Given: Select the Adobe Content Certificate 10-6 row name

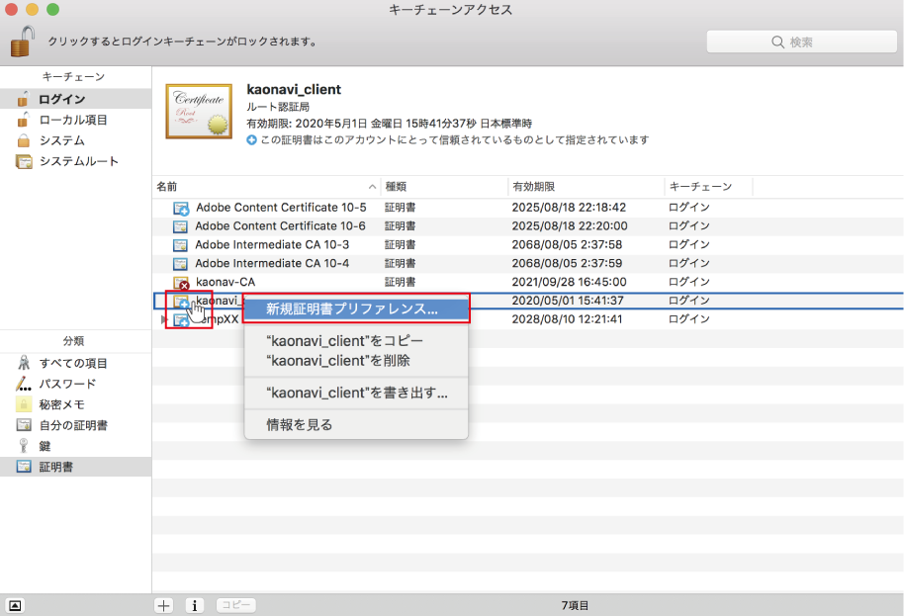Looking at the screenshot, I should (x=280, y=225).
